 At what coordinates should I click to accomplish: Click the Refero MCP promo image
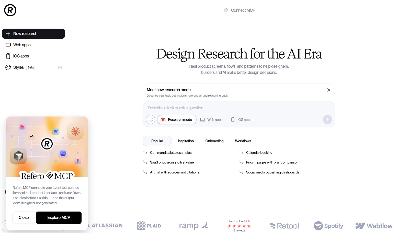point(47,147)
